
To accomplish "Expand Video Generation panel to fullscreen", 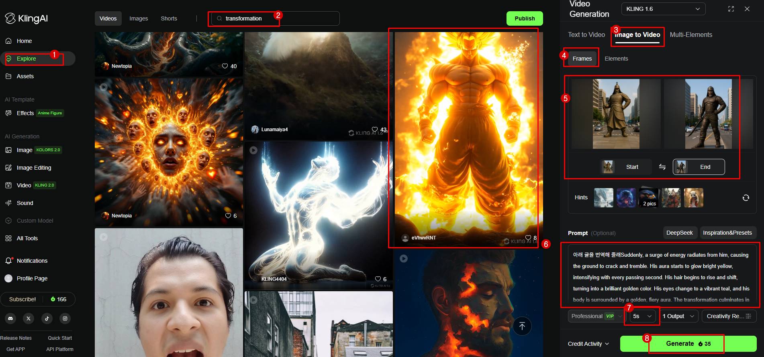I will [x=731, y=9].
